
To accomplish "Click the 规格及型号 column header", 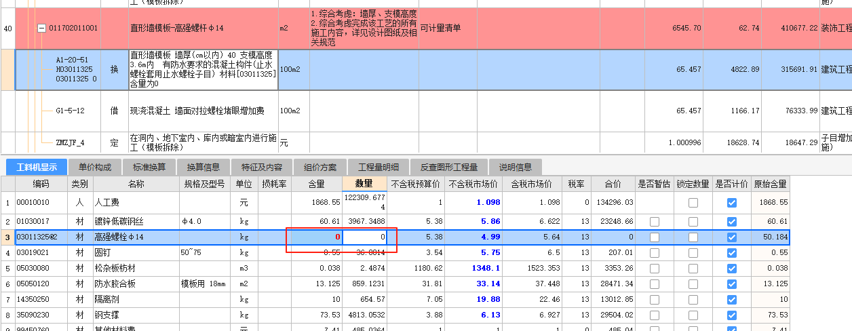I will click(206, 184).
